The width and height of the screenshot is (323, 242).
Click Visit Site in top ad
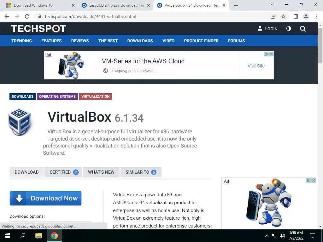point(256,66)
